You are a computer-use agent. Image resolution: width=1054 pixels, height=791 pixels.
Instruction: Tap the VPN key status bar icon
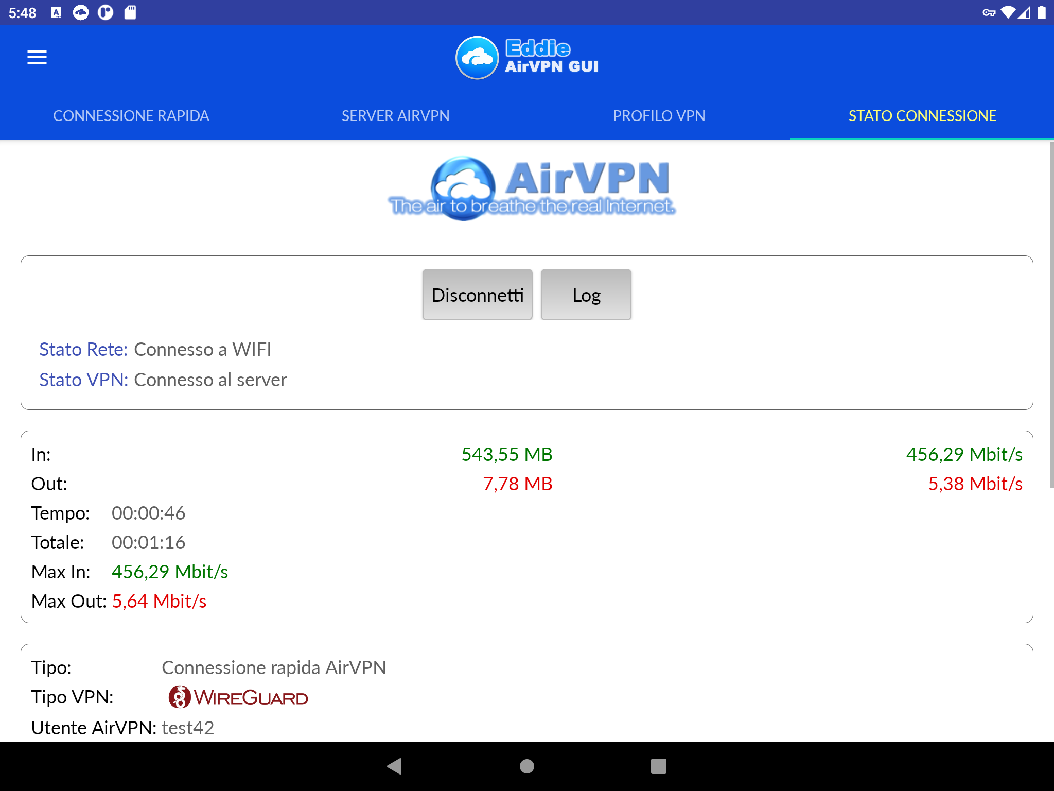tap(989, 12)
